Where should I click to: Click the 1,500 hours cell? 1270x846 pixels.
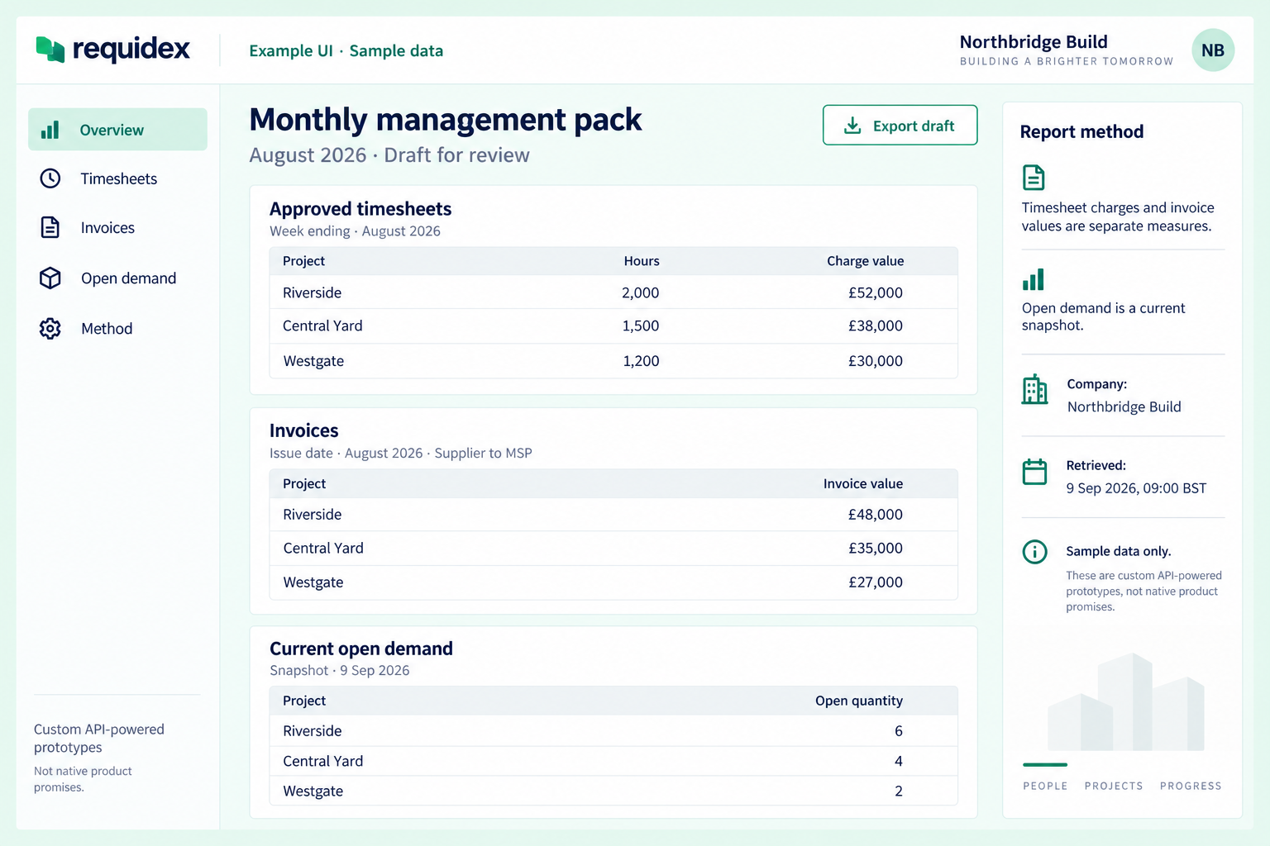[641, 326]
